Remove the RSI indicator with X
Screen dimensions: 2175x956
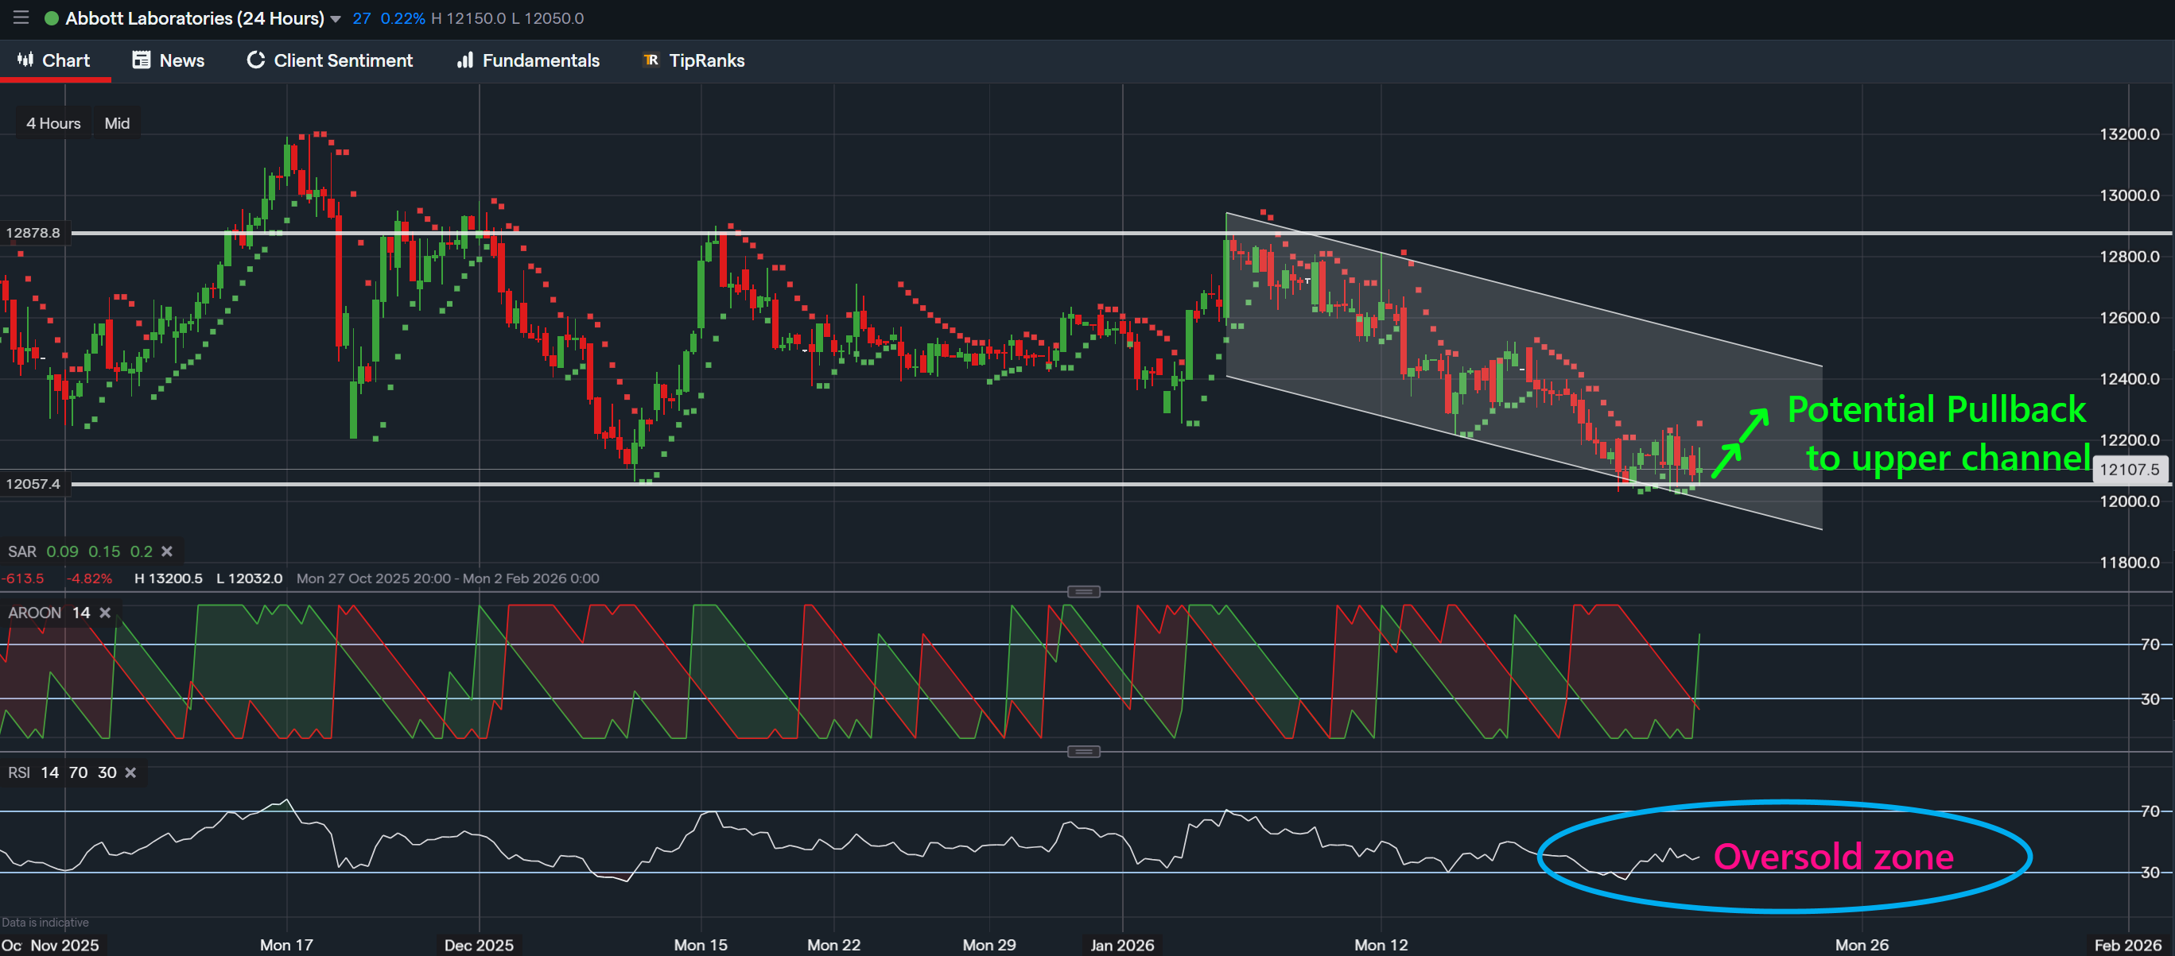130,772
